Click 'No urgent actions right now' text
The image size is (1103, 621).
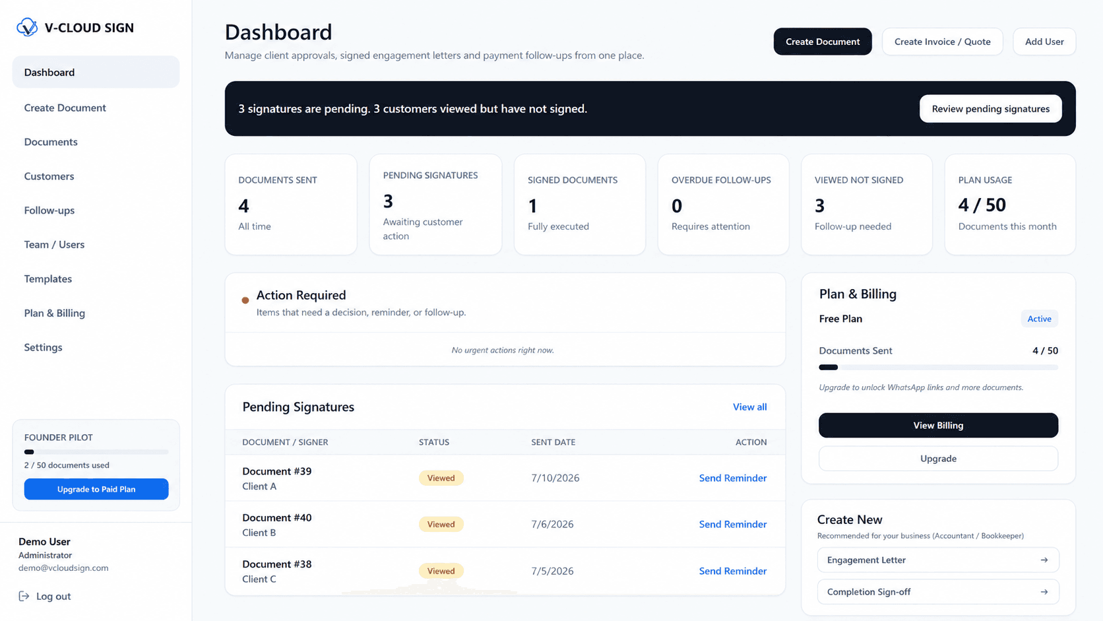pyautogui.click(x=503, y=350)
